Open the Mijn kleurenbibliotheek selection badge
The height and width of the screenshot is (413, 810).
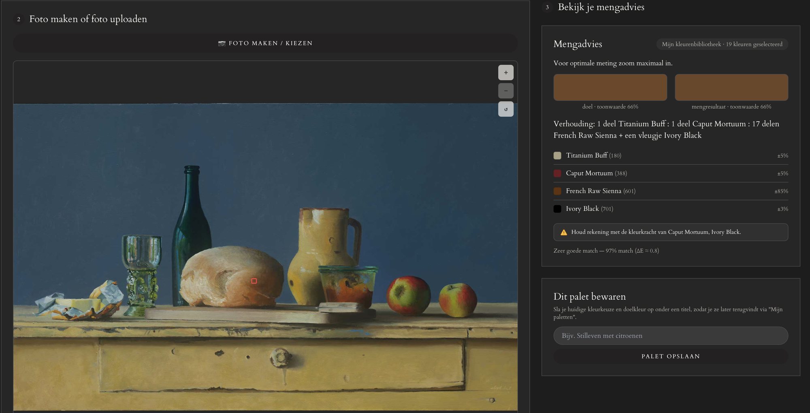pos(722,44)
